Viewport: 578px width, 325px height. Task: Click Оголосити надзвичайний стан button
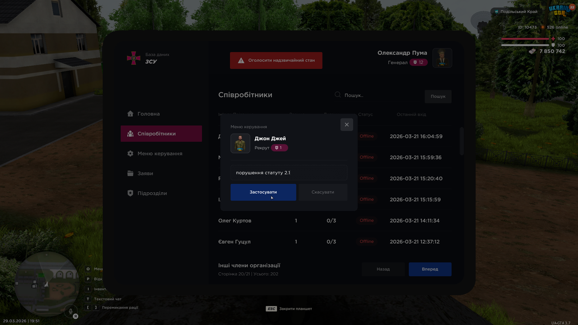(x=276, y=60)
